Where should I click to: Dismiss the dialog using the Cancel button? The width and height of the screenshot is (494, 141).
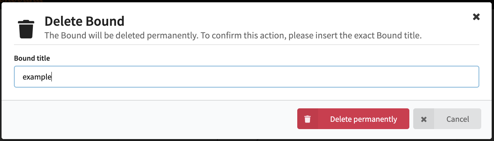click(447, 119)
